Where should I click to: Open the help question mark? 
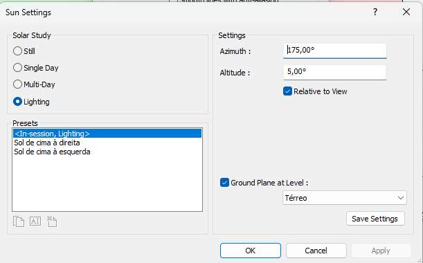[375, 12]
